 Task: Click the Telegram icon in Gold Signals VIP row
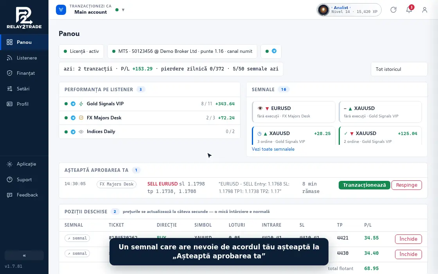tap(73, 104)
